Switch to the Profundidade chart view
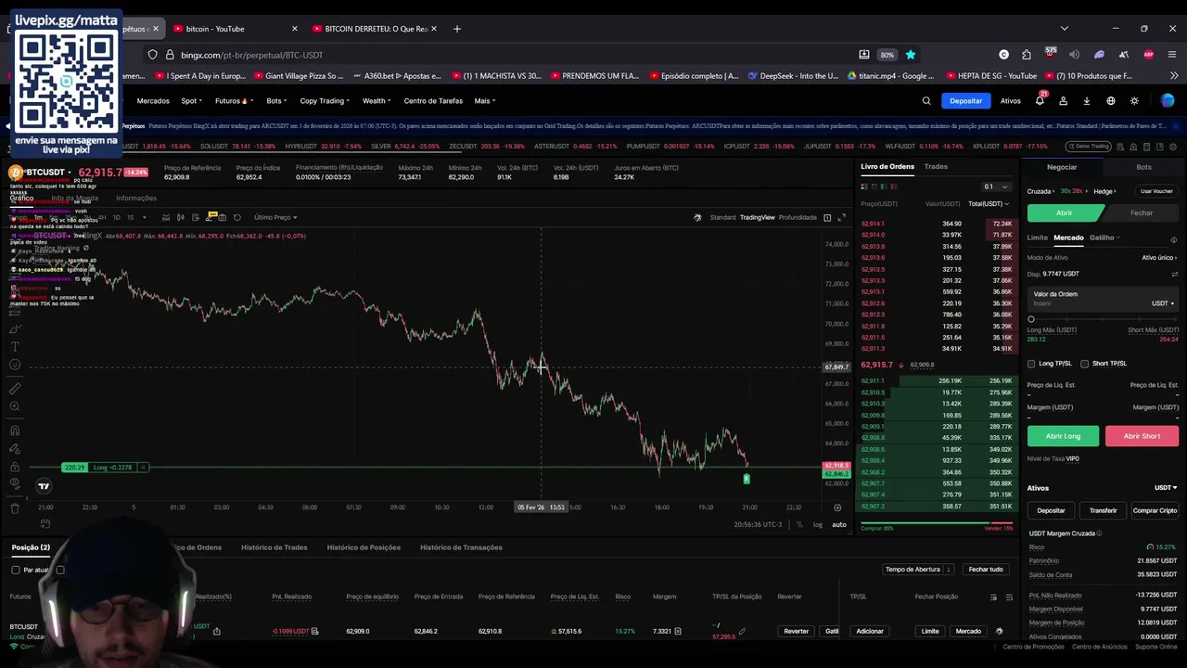The height and width of the screenshot is (668, 1187). (x=798, y=217)
